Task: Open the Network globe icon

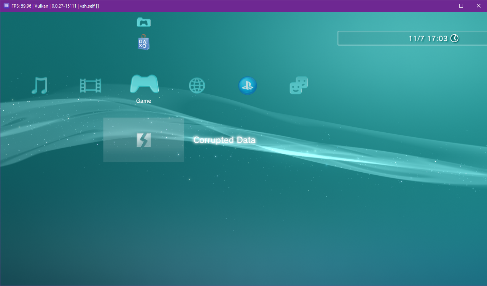Action: [197, 85]
